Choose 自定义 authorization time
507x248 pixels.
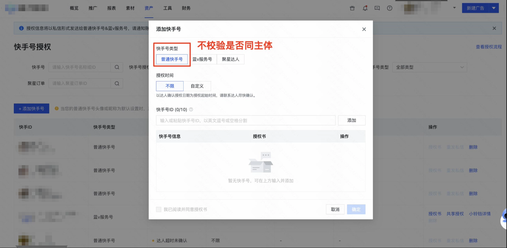pyautogui.click(x=197, y=86)
